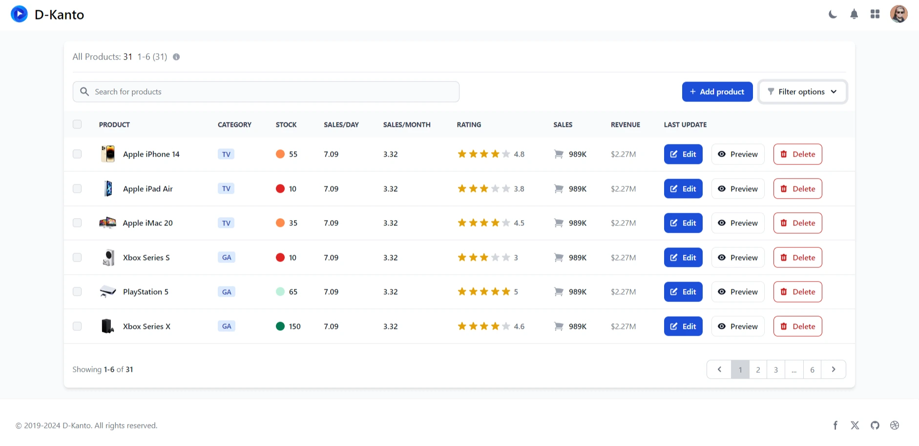This screenshot has width=919, height=446.
Task: Click the Xbox Series X product thumbnail
Action: coord(108,326)
